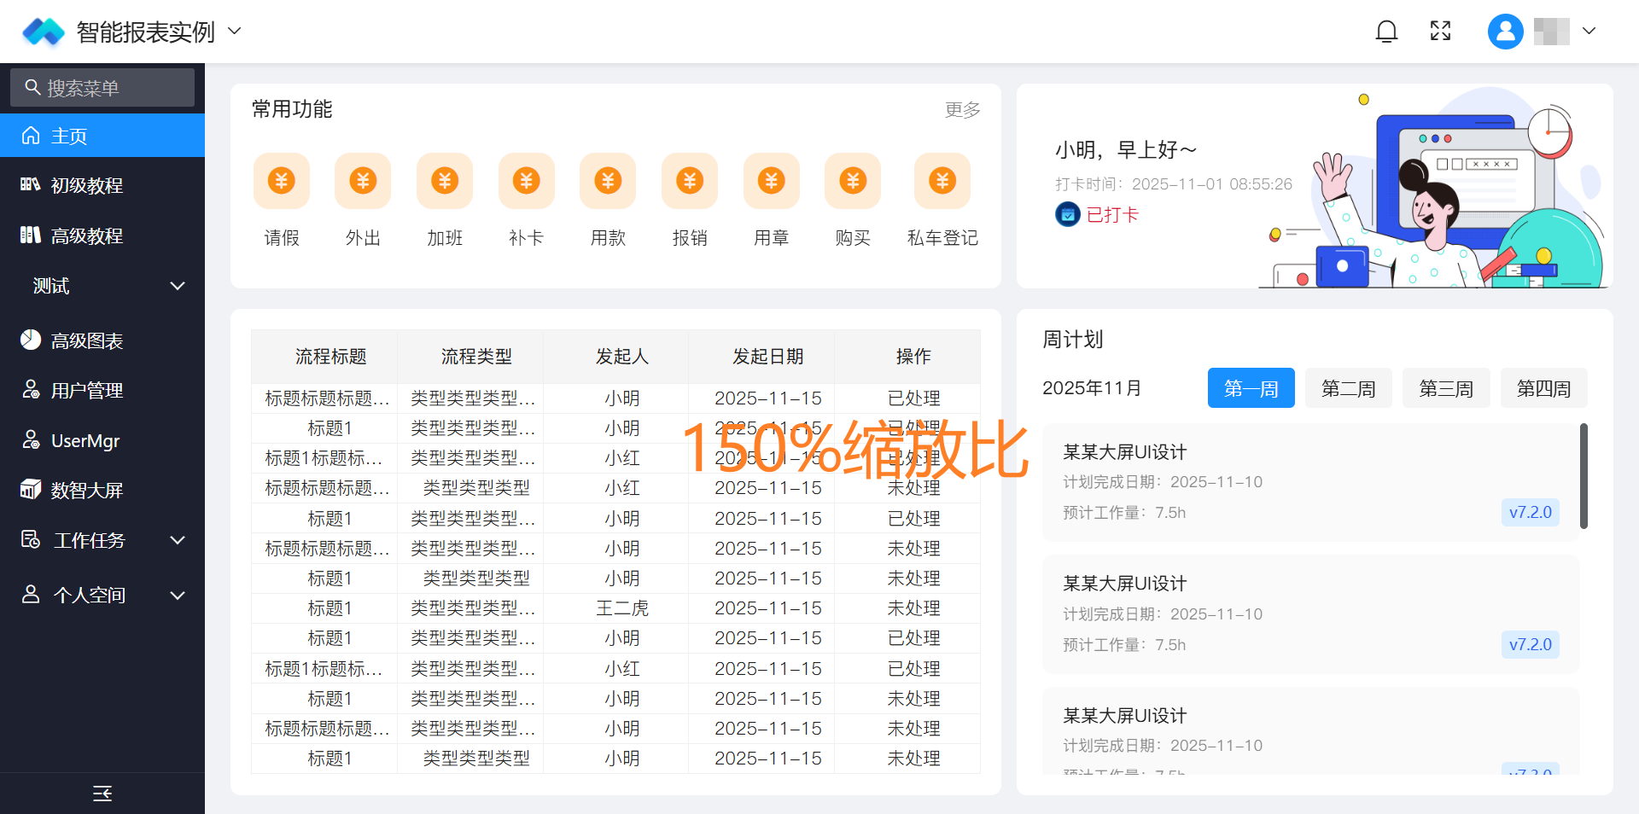Open the 请假 leave request shortcut
Image resolution: width=1639 pixels, height=814 pixels.
pos(282,181)
